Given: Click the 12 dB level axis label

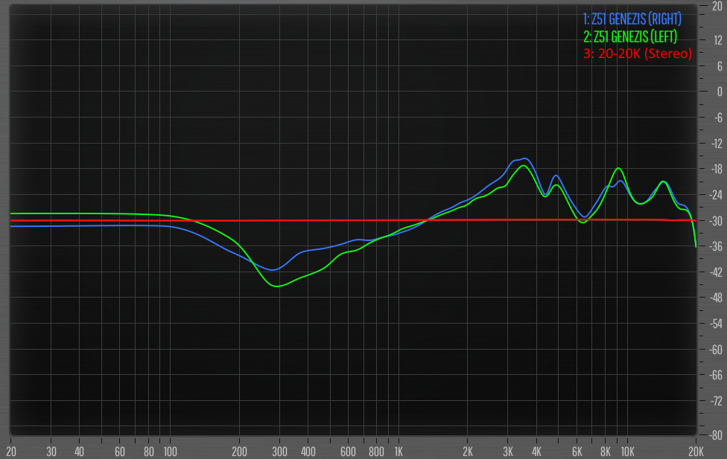Looking at the screenshot, I should 718,40.
